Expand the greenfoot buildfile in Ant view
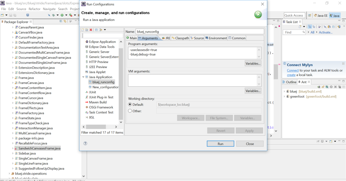 tap(284, 96)
